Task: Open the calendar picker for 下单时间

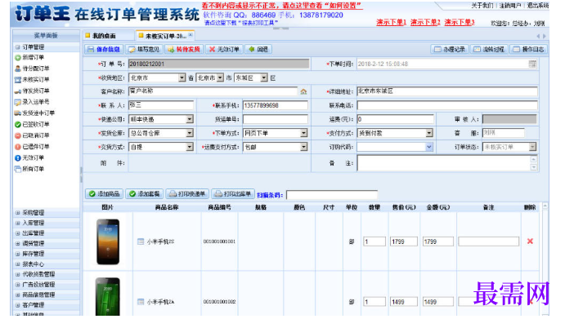Action: pyautogui.click(x=532, y=64)
